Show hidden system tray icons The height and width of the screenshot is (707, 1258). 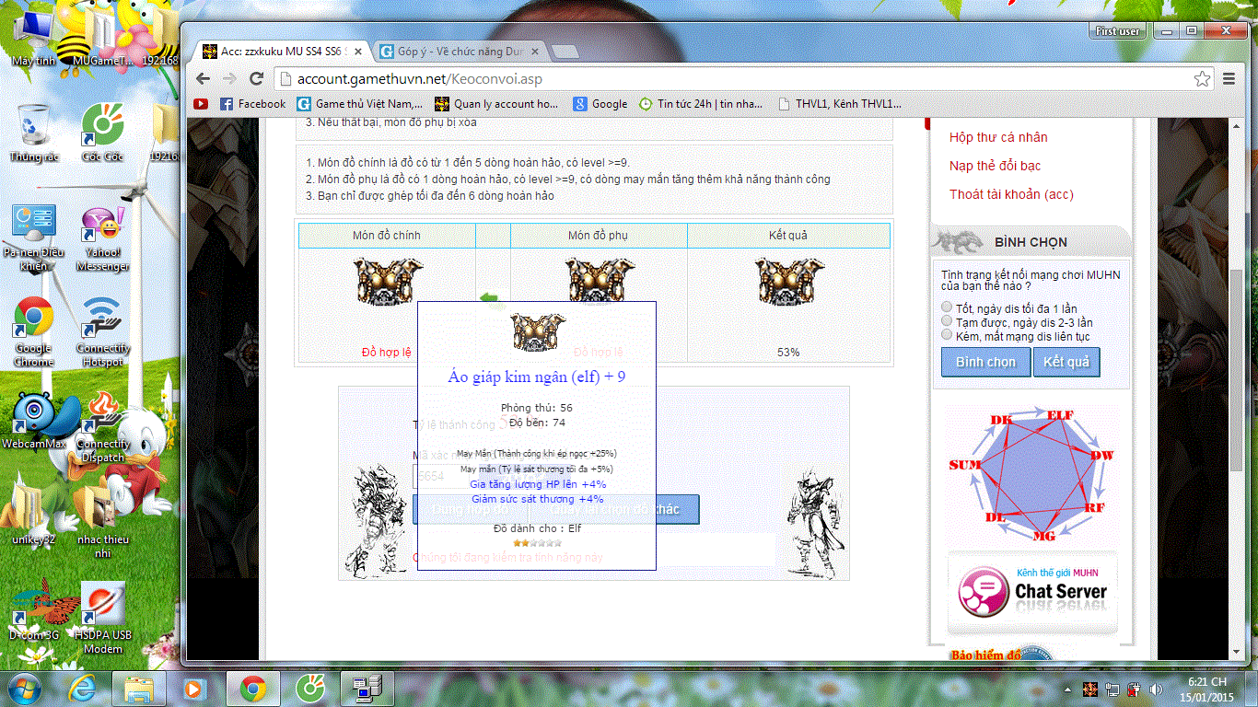[x=1068, y=689]
